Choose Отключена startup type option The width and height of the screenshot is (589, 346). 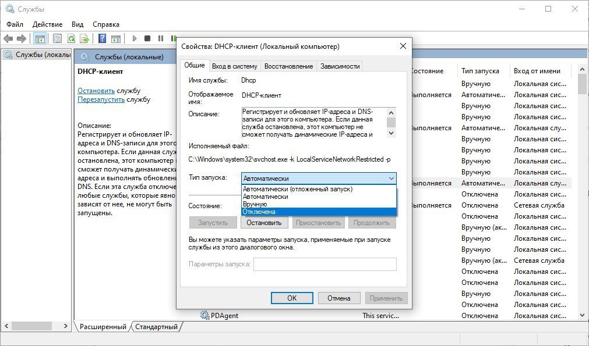point(319,212)
